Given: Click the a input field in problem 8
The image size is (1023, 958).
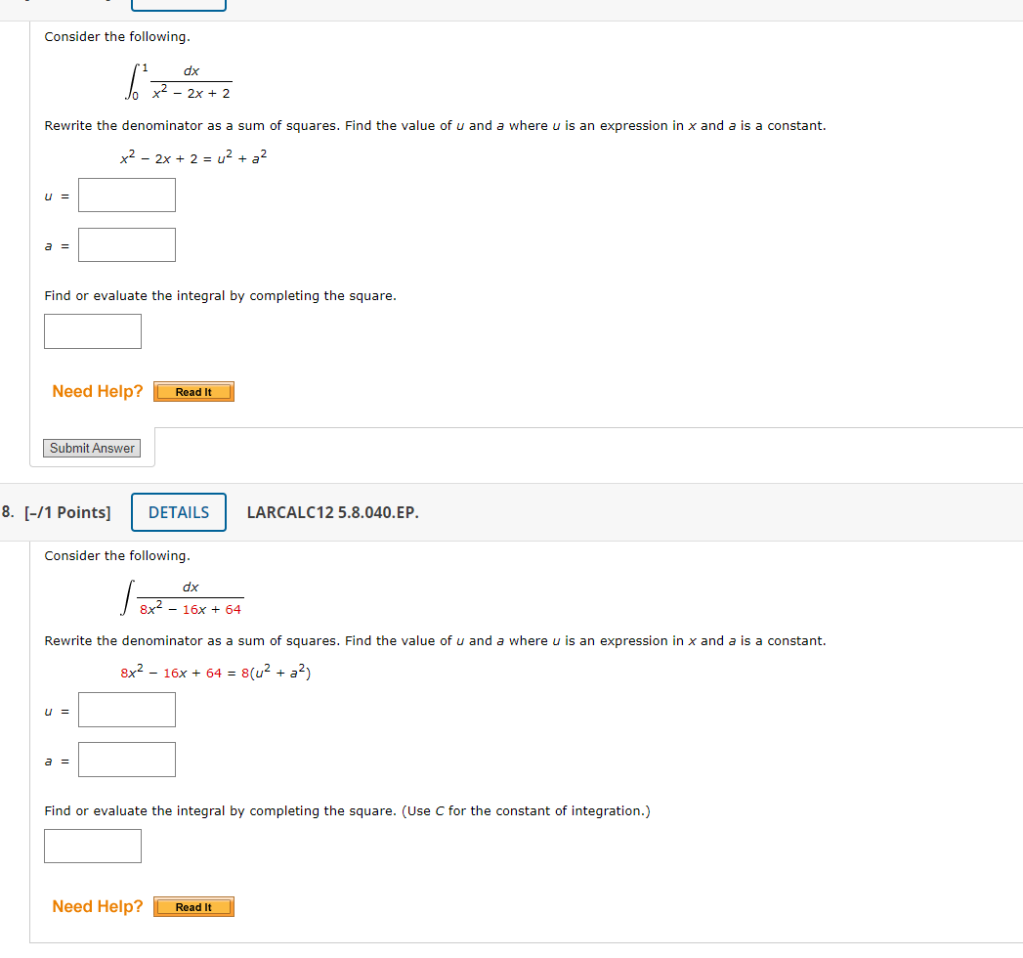Looking at the screenshot, I should 127,760.
